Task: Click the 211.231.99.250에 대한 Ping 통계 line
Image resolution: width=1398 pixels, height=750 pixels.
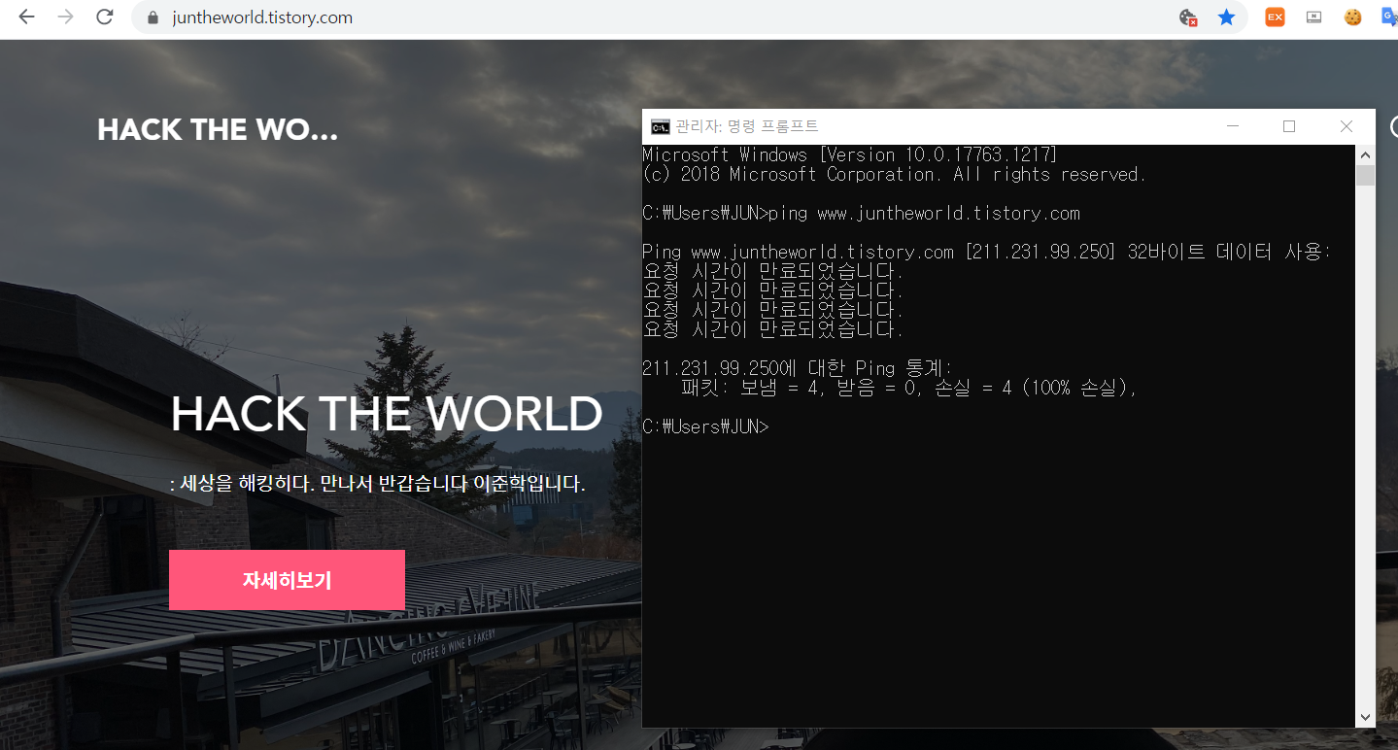Action: coord(798,368)
